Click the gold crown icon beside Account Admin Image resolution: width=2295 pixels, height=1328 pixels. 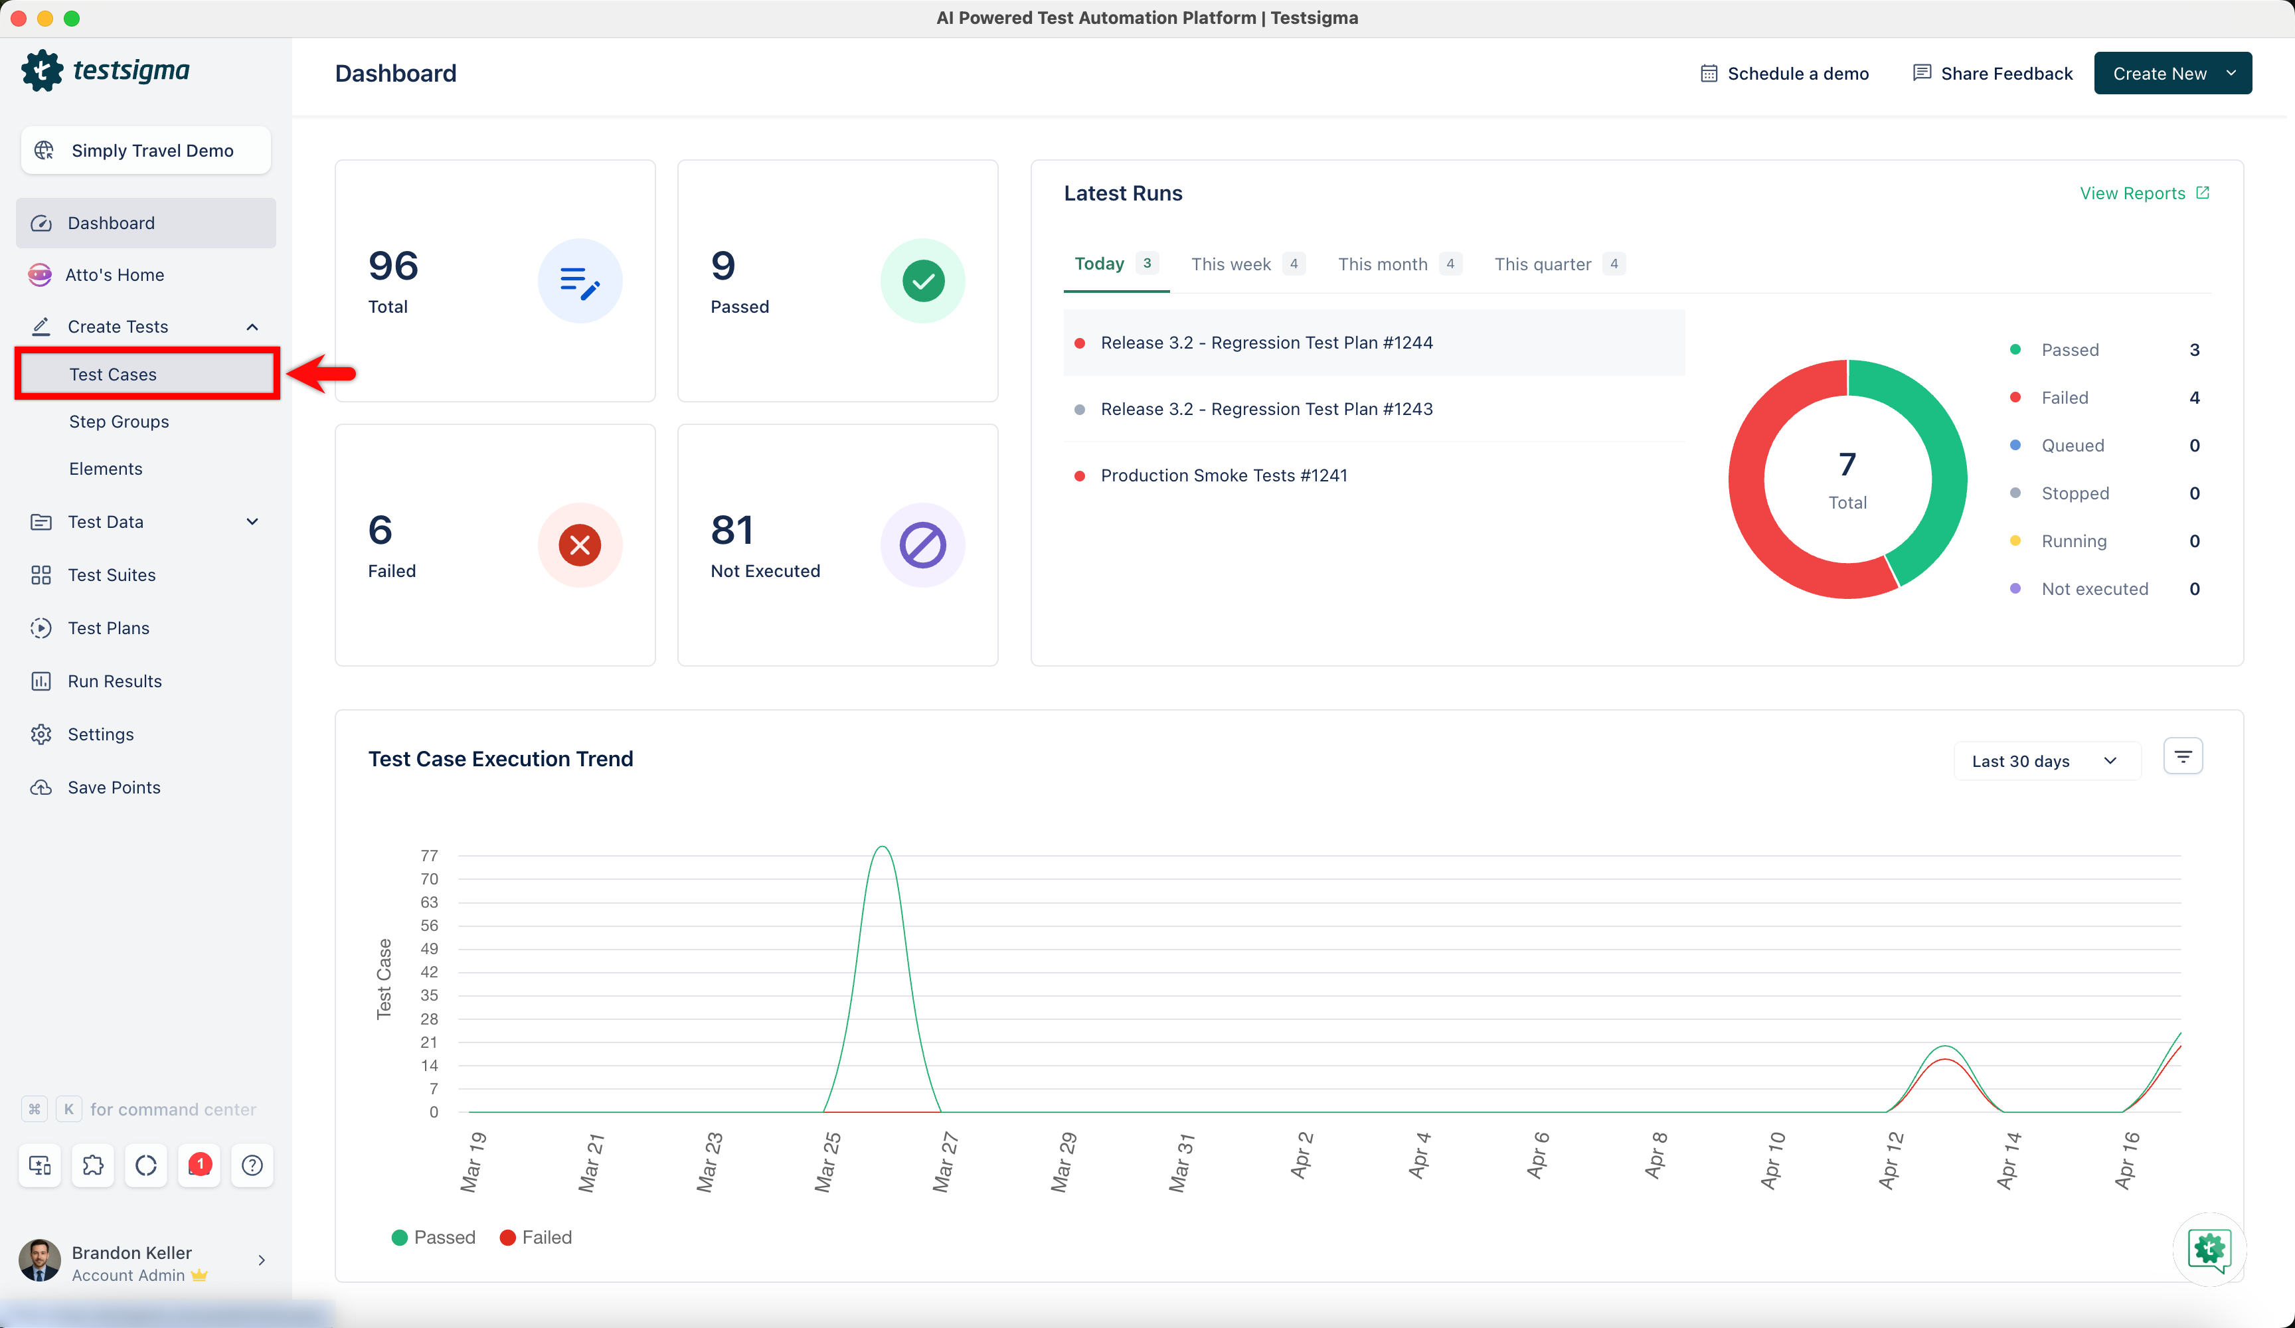pyautogui.click(x=199, y=1275)
